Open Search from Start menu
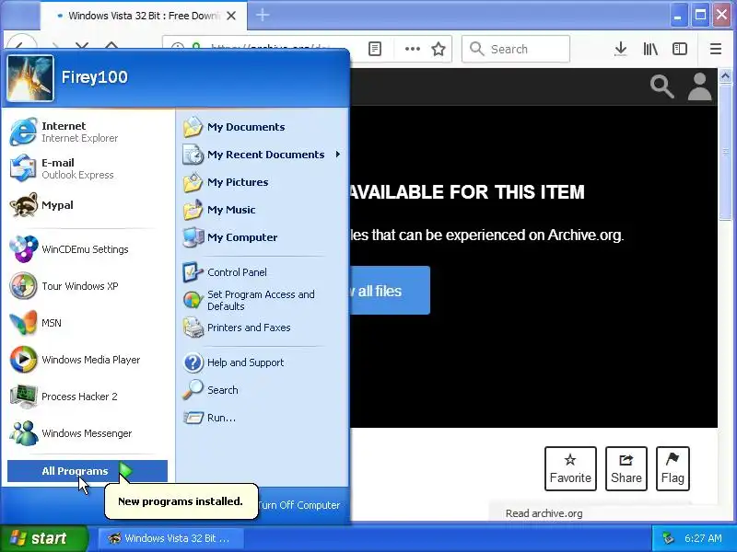This screenshot has height=552, width=737. (263, 390)
